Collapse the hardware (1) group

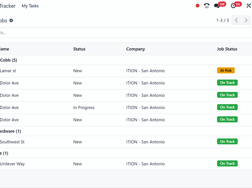tap(10, 131)
